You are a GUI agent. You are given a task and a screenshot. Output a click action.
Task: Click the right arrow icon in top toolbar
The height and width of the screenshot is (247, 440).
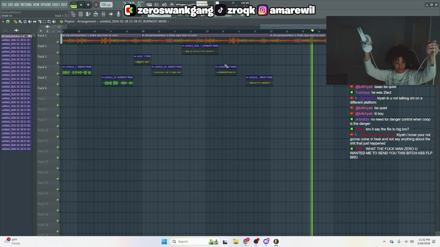click(x=111, y=14)
